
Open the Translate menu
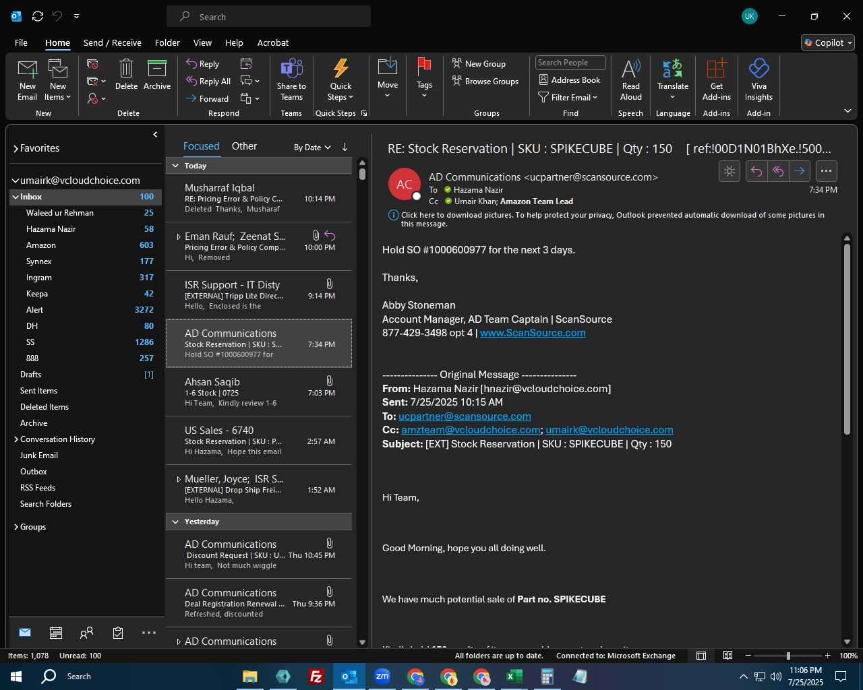pos(673,80)
